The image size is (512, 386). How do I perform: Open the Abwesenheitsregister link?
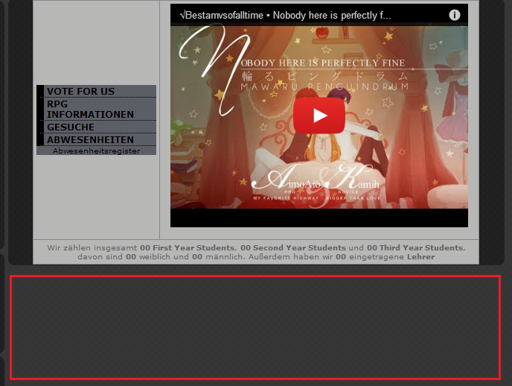pos(96,151)
